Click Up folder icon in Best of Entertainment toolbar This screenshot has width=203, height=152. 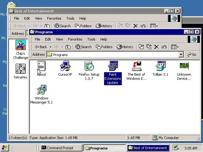47,26
